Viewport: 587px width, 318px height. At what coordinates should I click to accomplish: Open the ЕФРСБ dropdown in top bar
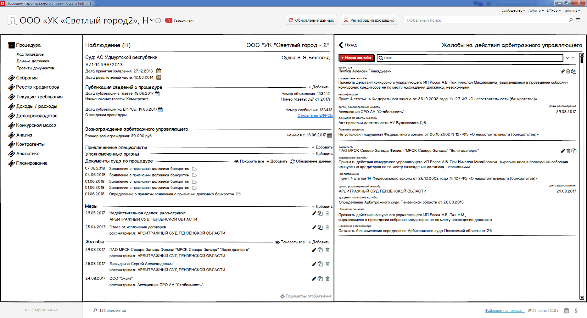coord(554,10)
